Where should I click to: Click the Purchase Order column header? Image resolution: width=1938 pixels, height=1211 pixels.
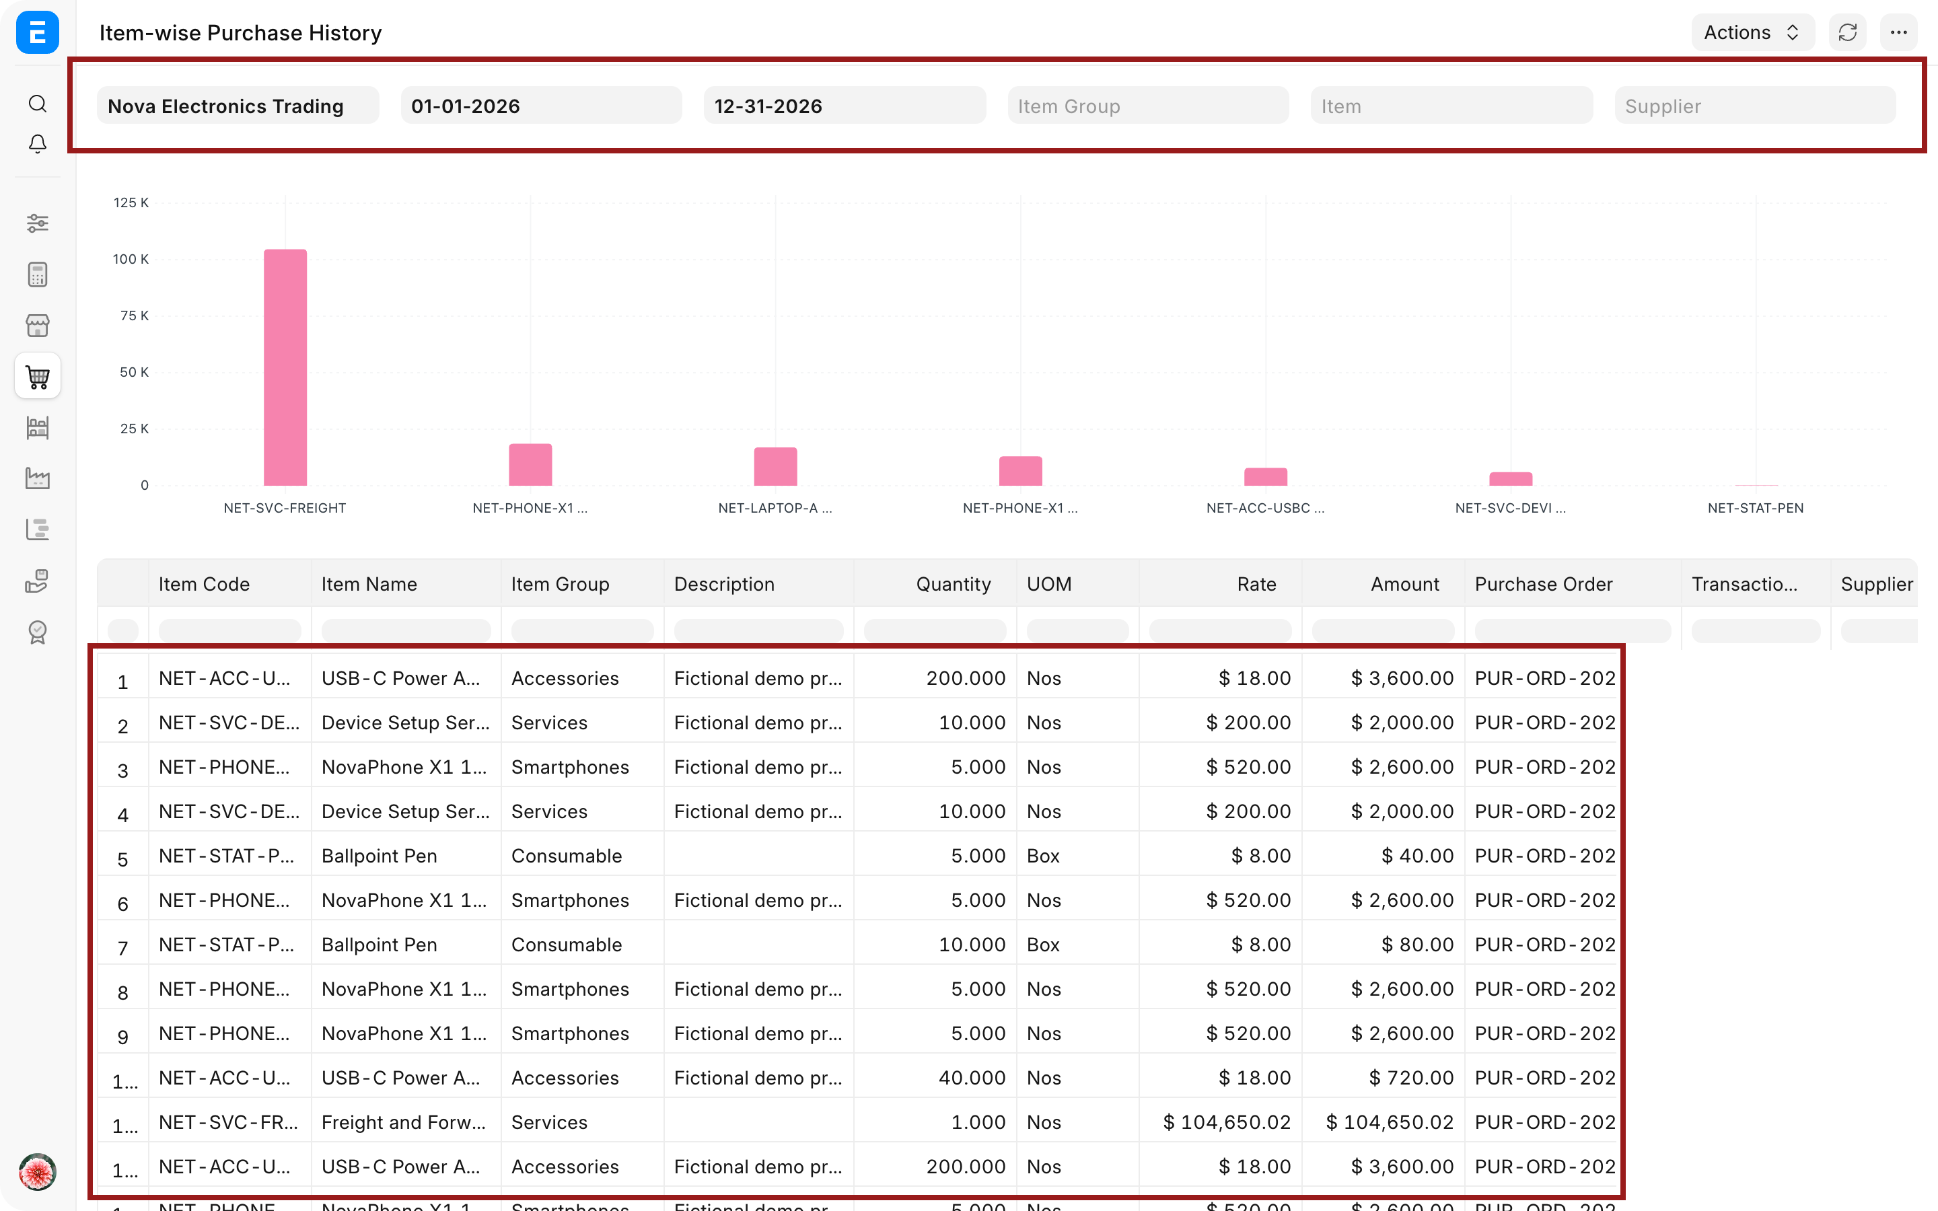coord(1573,584)
